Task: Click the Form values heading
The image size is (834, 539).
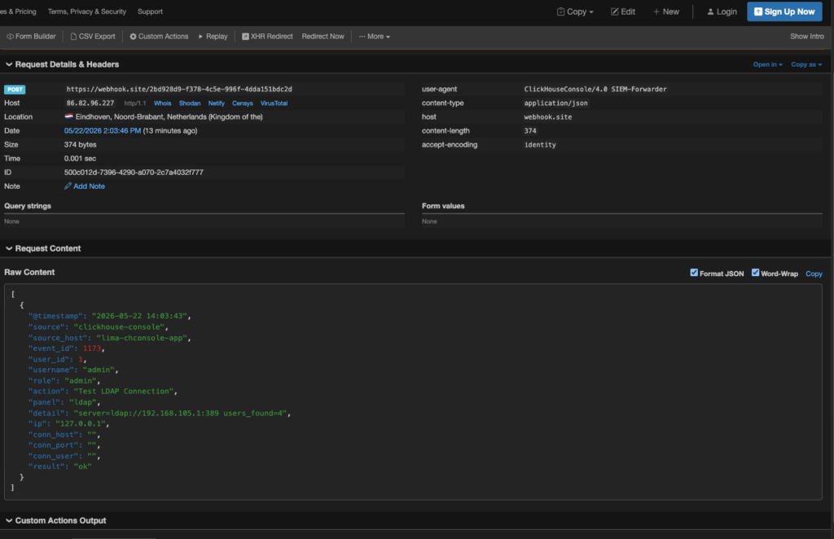Action: (x=443, y=206)
